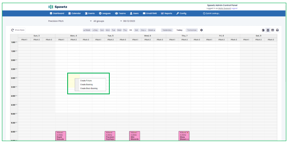Click Pitch 3 header under Sat, 9
Image resolution: width=291 pixels, height=143 pixels.
(271, 40)
